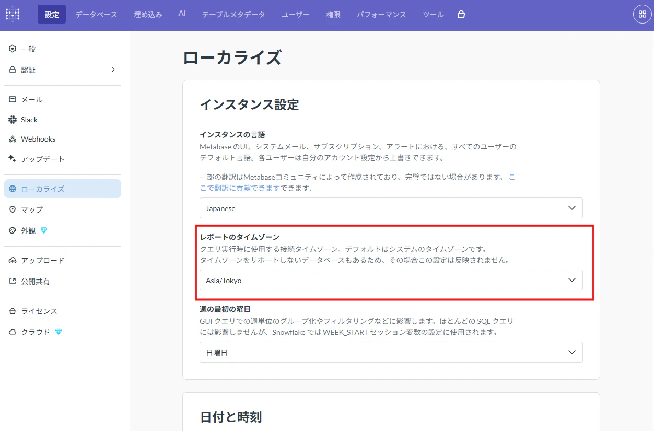Click the gear icon beside 一般

(13, 49)
